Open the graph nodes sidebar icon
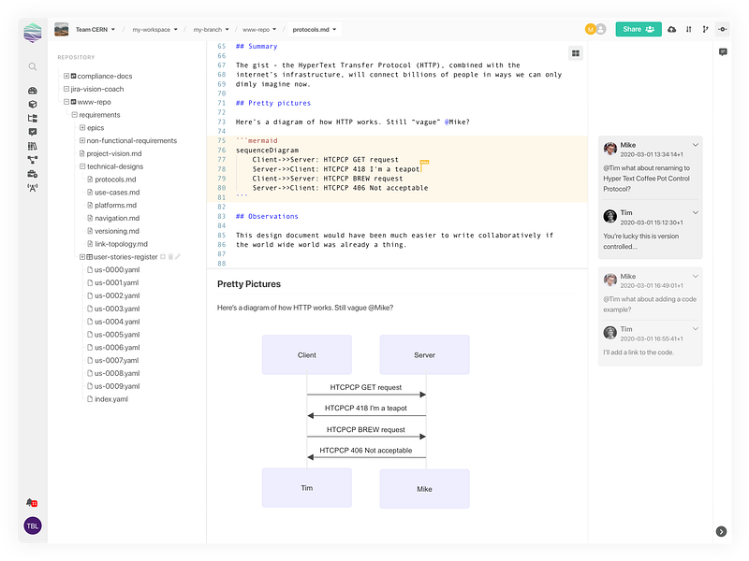This screenshot has height=561, width=749. 33,160
